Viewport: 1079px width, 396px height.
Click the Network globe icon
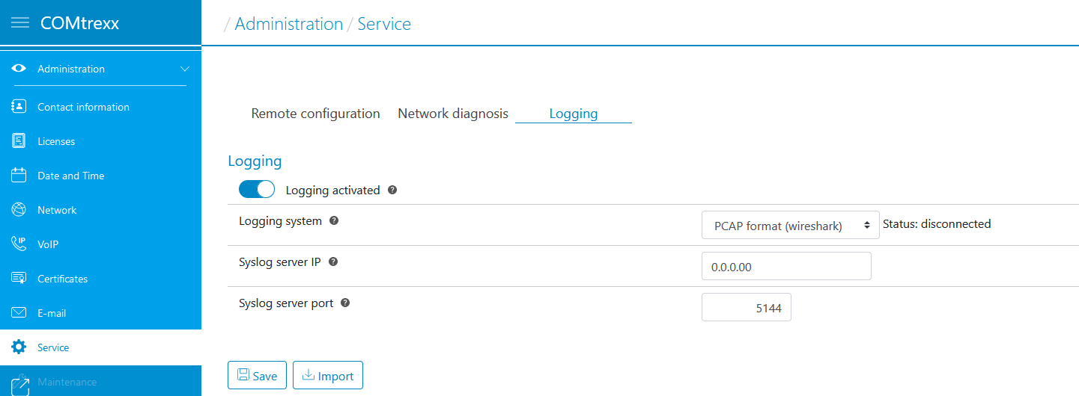click(19, 210)
